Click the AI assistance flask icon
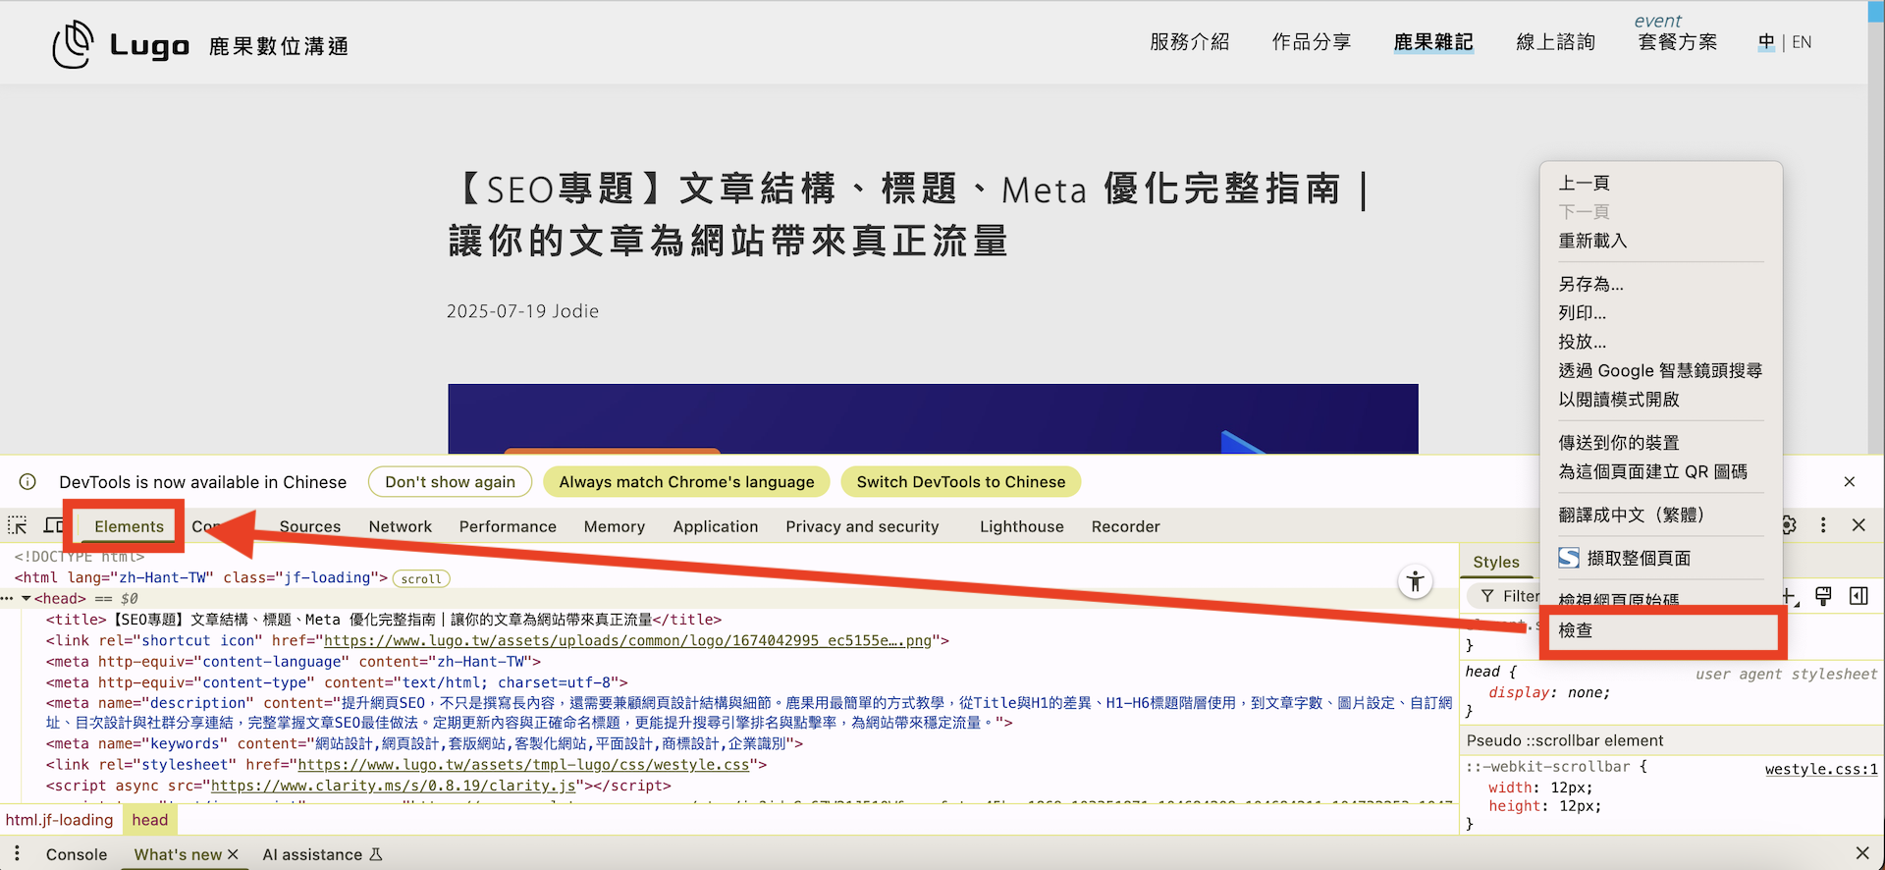The height and width of the screenshot is (870, 1885). point(375,854)
